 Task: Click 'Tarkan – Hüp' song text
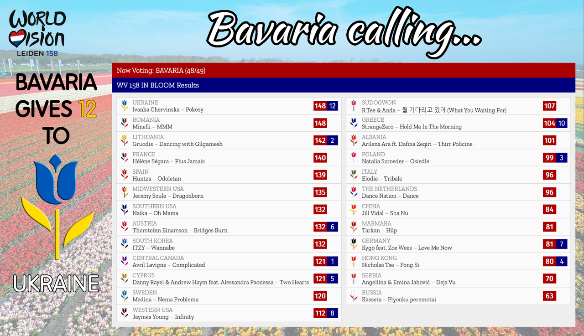[379, 231]
